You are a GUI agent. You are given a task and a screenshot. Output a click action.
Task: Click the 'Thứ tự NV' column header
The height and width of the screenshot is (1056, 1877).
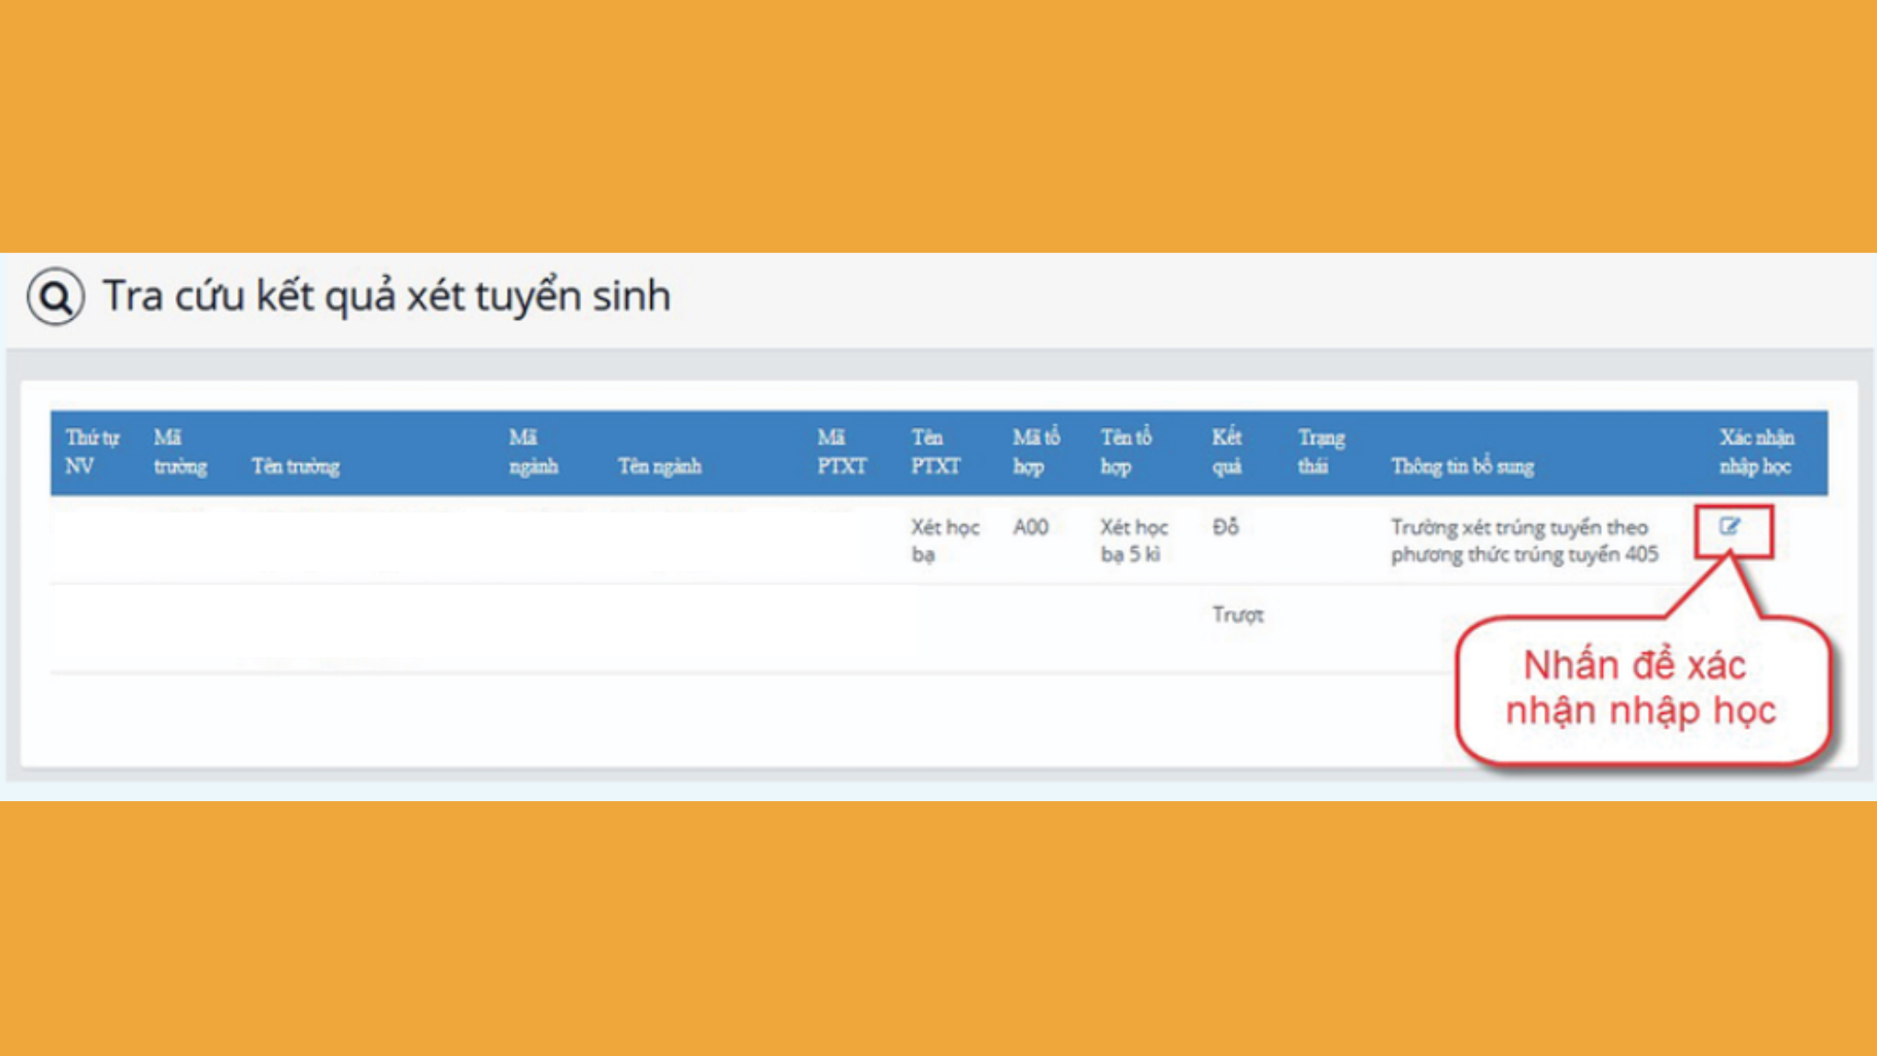[x=92, y=452]
